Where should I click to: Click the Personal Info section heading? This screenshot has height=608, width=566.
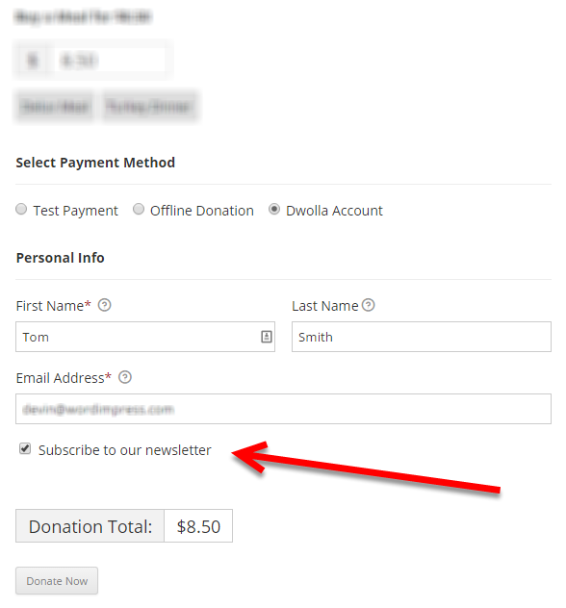(x=60, y=258)
